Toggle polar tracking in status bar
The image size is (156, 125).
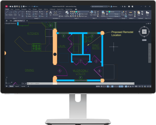pyautogui.click(x=112, y=86)
